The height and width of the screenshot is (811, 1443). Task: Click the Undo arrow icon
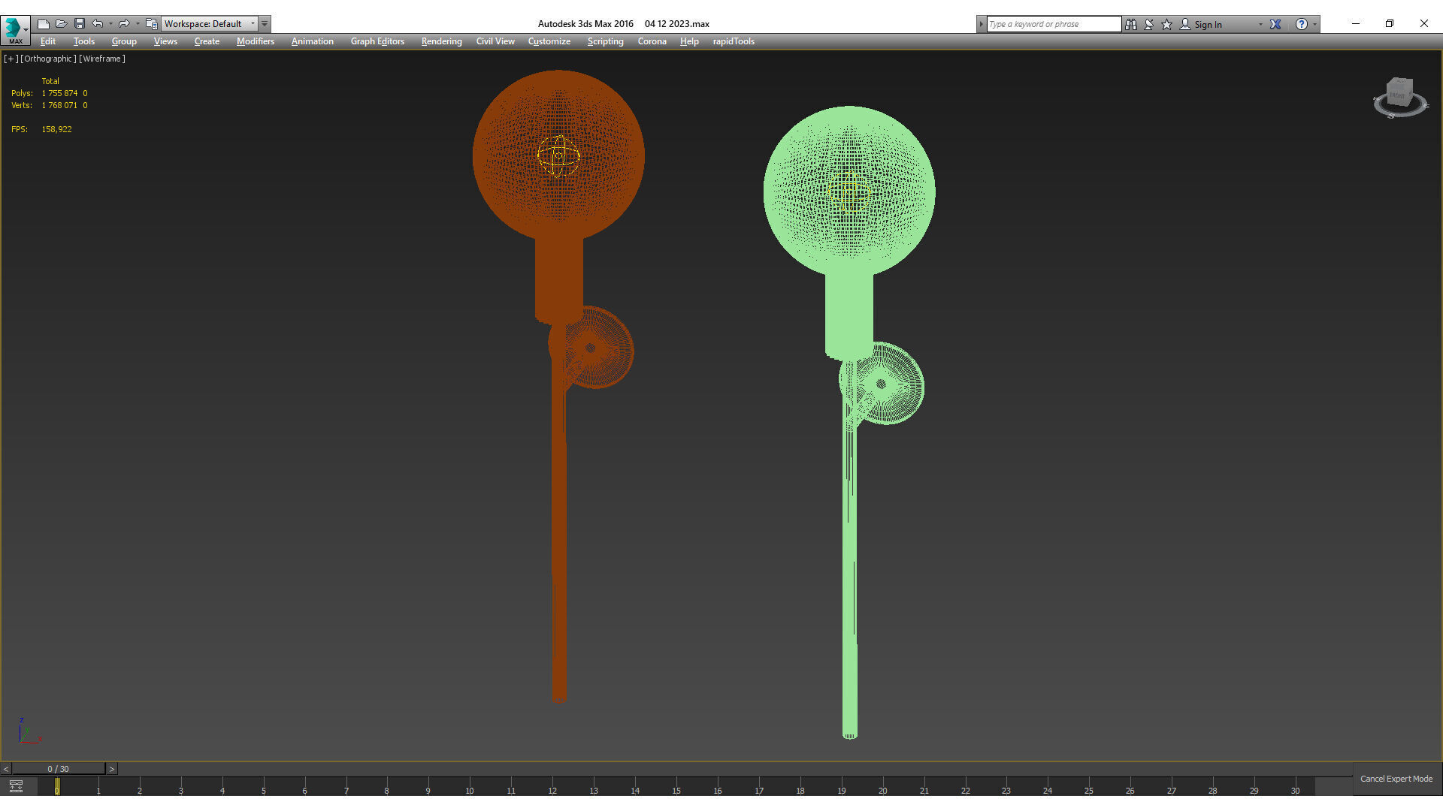click(98, 24)
